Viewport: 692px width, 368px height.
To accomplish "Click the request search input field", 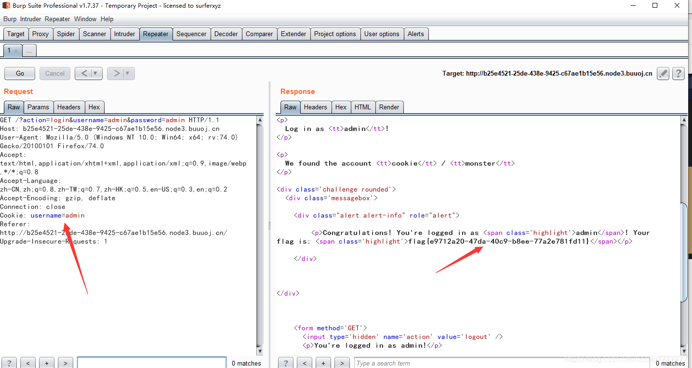I will [152, 363].
